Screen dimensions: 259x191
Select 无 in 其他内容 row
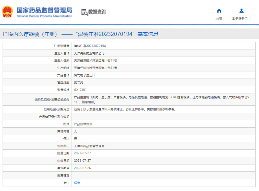[x=75, y=131]
